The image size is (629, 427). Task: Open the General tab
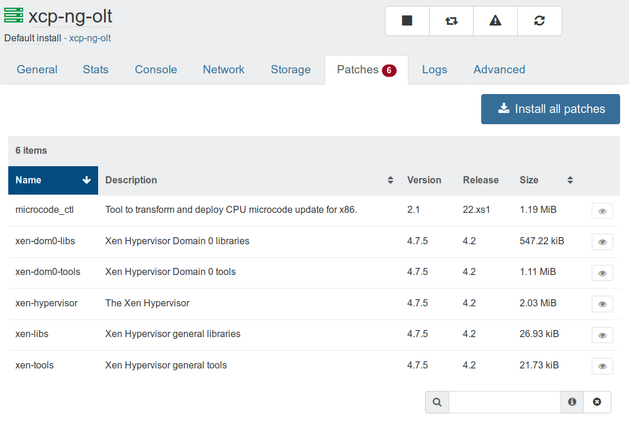37,69
